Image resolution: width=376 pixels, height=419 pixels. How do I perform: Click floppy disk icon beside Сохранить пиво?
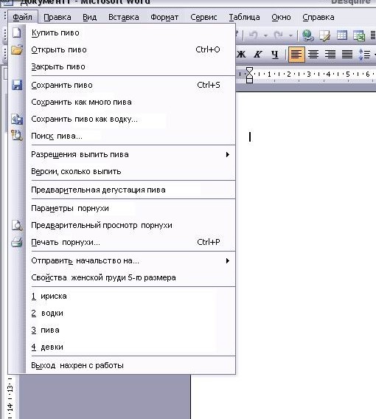click(17, 85)
